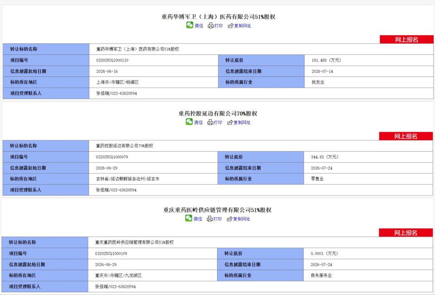Click 信息披露起始日期 label in 重药控股延边 table
Screen dimensions: 435x295
(x=28, y=168)
